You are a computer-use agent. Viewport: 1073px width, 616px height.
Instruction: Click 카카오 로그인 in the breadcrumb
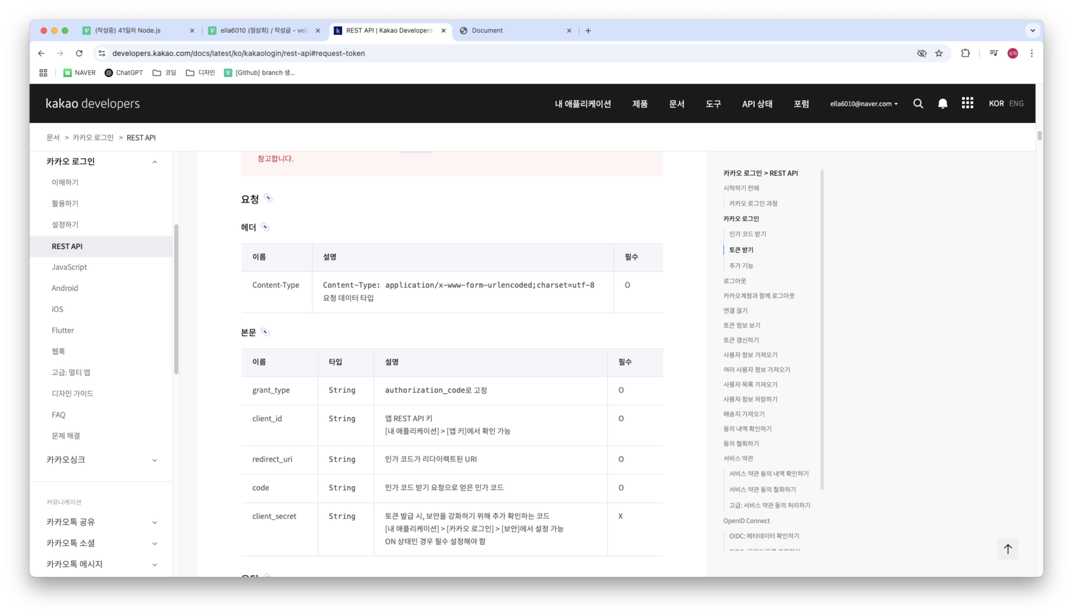click(93, 138)
